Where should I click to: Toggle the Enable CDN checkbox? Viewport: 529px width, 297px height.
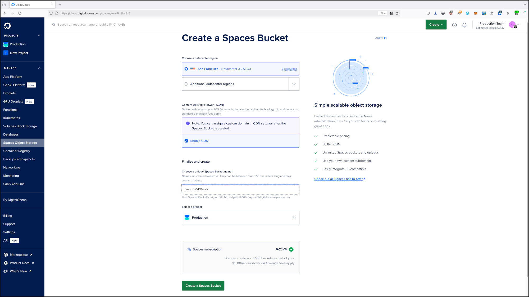click(x=186, y=141)
